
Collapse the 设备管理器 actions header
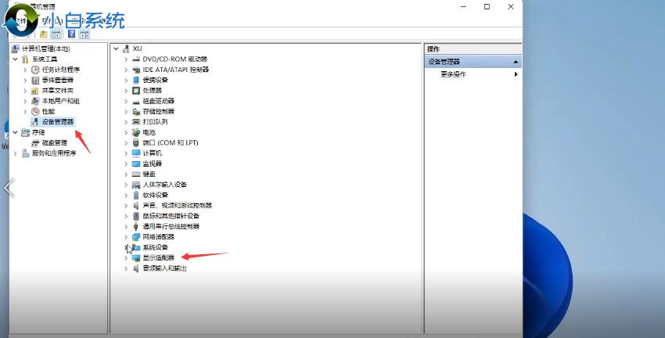tap(516, 62)
